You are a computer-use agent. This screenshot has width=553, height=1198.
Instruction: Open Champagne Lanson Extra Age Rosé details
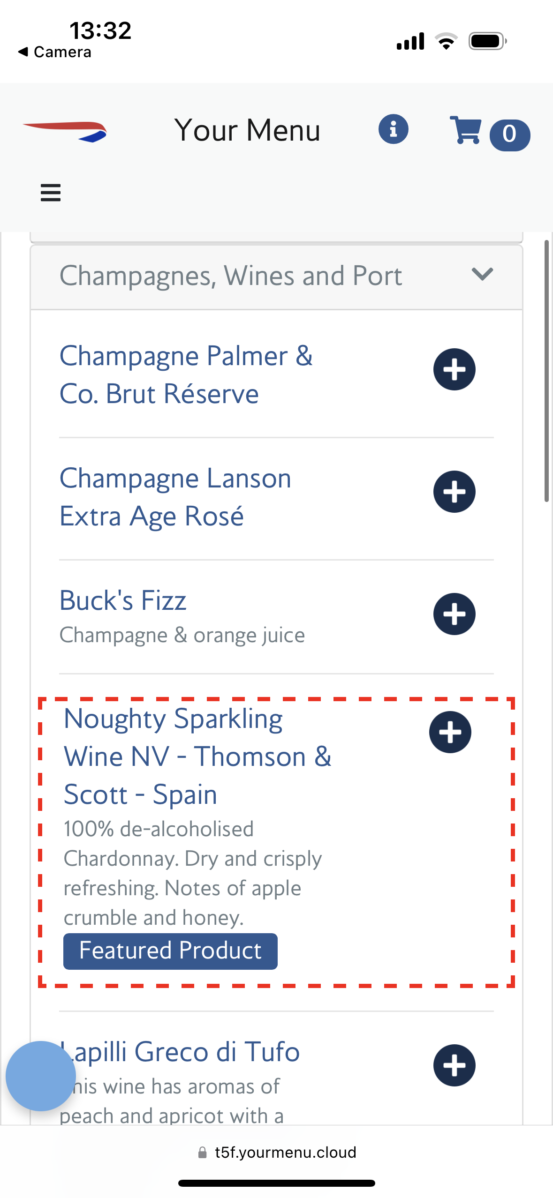coord(175,497)
